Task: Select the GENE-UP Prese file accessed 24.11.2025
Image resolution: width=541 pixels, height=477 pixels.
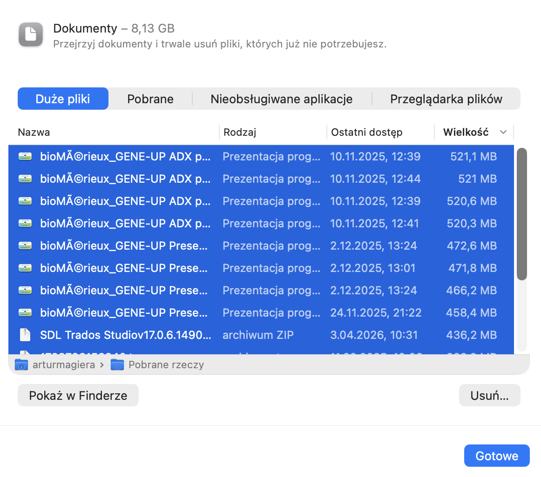Action: (x=261, y=312)
